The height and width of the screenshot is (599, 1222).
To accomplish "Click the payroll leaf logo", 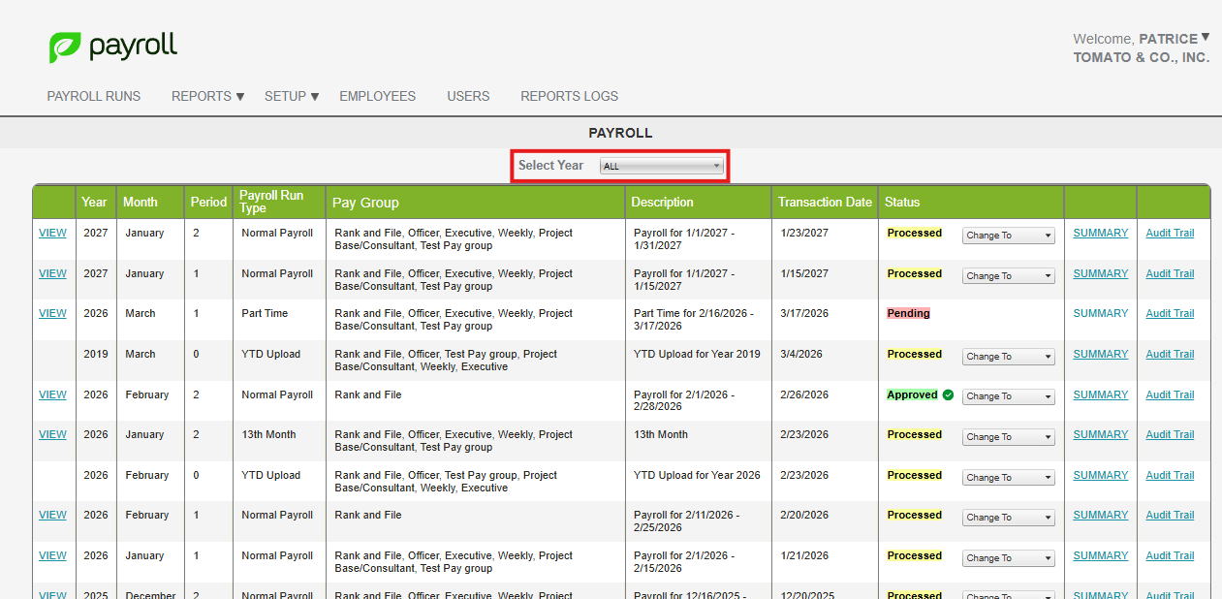I will 65,47.
